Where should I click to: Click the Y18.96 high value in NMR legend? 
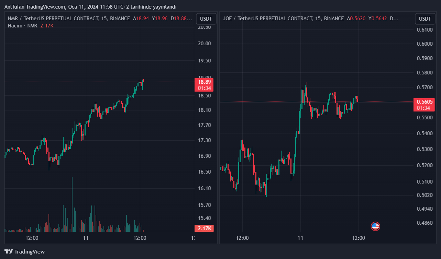[160, 19]
